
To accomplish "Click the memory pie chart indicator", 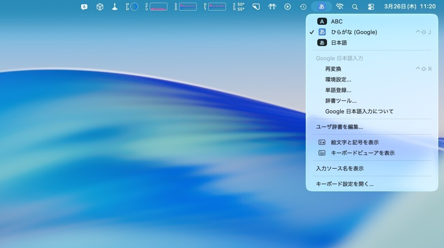I will [134, 7].
